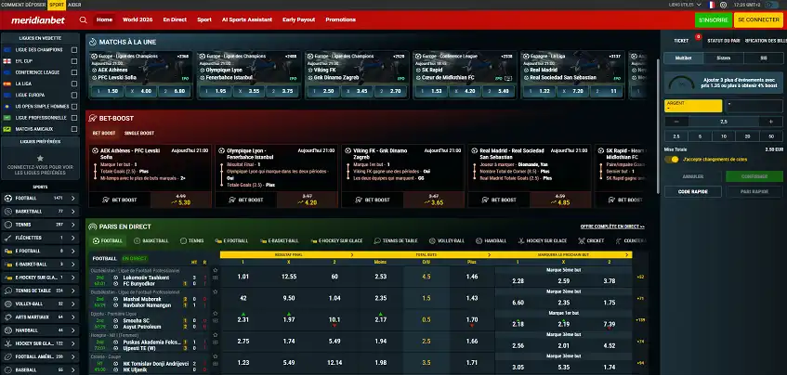The width and height of the screenshot is (787, 375).
Task: Open the settings gear icon in top bar
Action: pos(723,5)
